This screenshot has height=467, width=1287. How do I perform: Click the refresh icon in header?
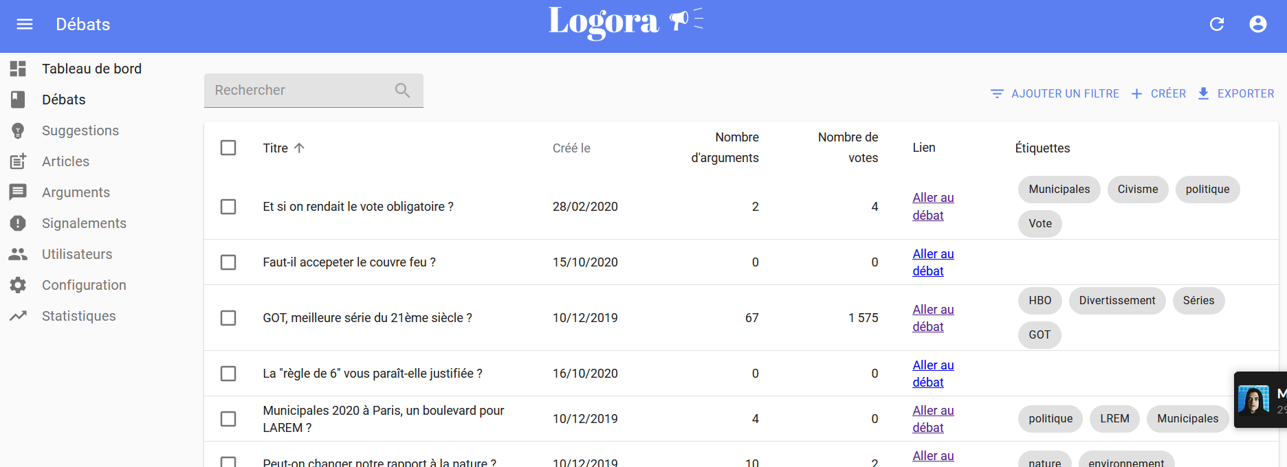coord(1217,25)
